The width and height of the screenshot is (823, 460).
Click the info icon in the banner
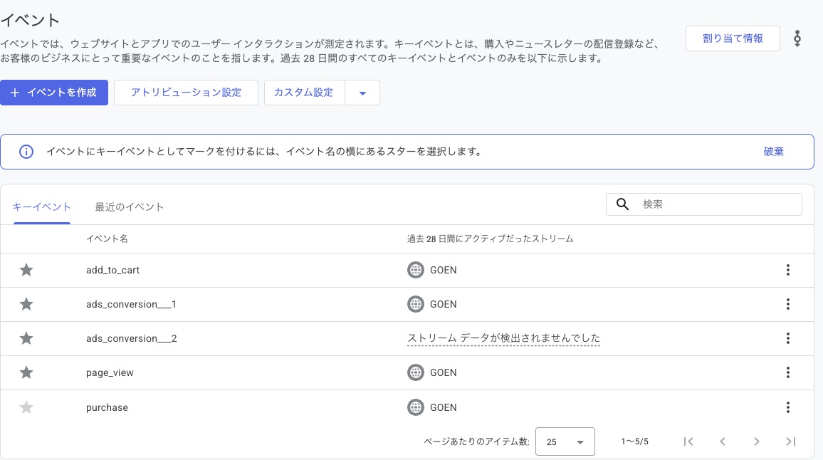click(26, 152)
